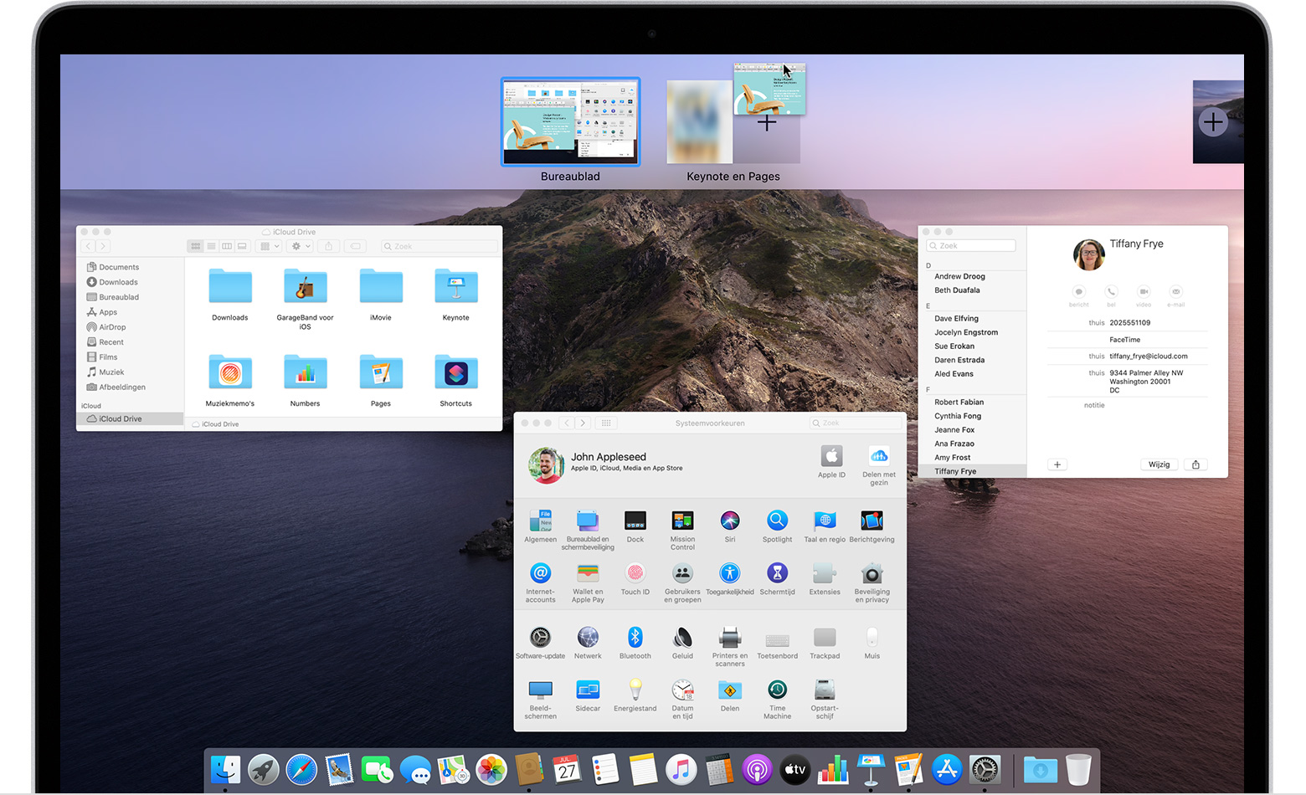Switch Finder to list view
The image size is (1306, 795).
point(211,246)
